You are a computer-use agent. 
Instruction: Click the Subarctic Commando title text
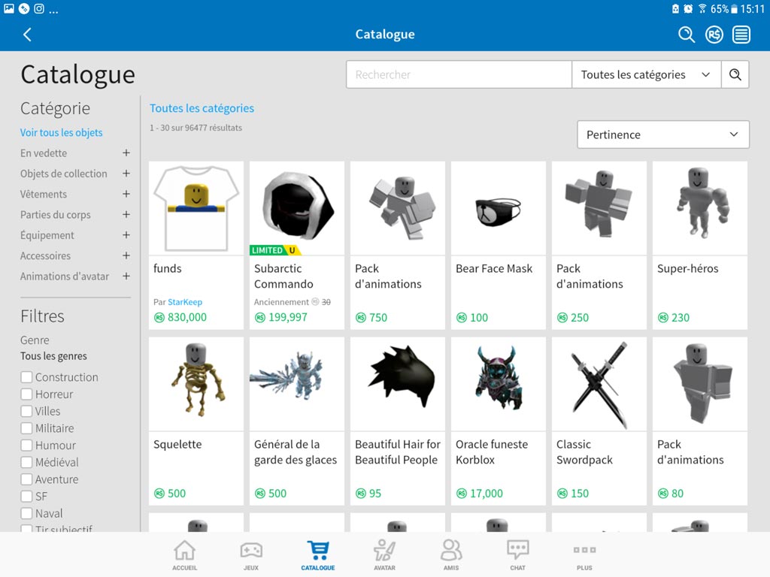point(283,276)
